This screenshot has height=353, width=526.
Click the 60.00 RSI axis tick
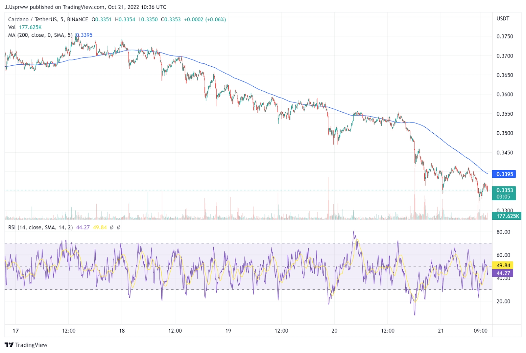click(x=503, y=255)
